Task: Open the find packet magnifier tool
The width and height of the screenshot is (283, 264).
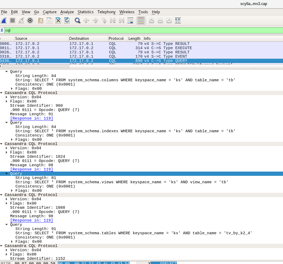Action: [77, 20]
